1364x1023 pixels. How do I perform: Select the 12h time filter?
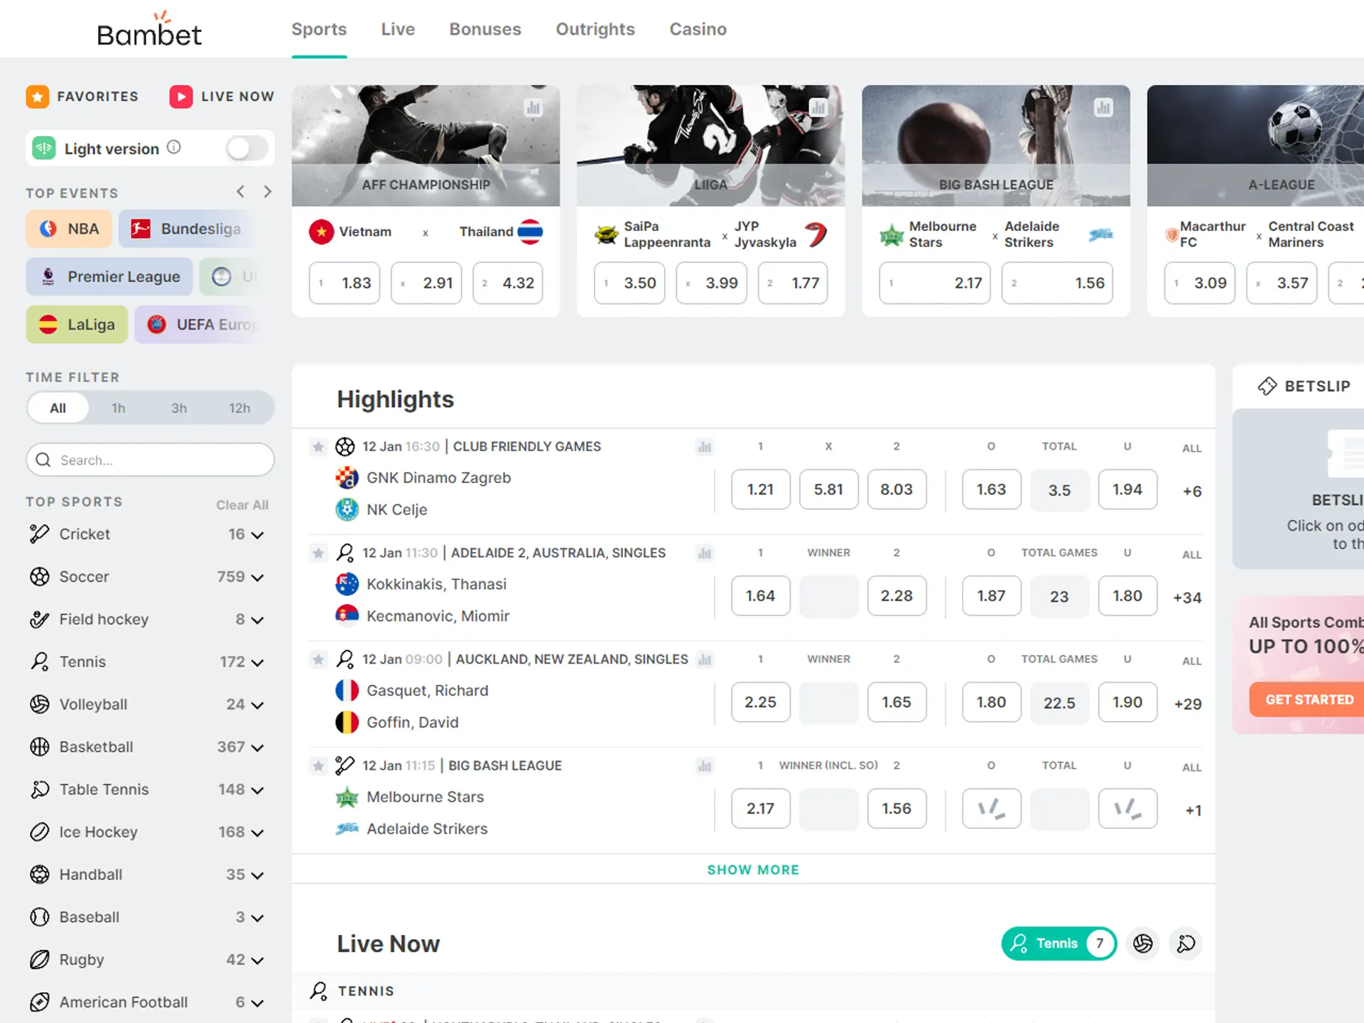pyautogui.click(x=239, y=408)
